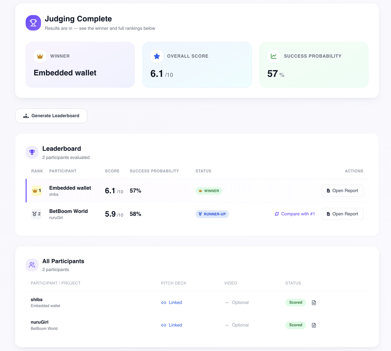391x351 pixels.
Task: Click the 57 % value in Success Probability card
Action: click(x=276, y=74)
